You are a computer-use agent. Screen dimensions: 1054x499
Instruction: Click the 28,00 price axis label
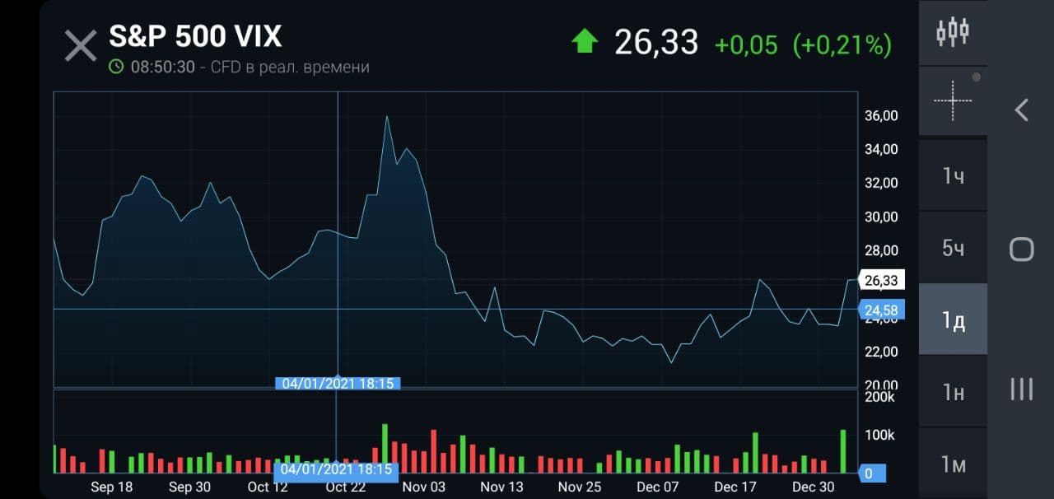pyautogui.click(x=881, y=250)
